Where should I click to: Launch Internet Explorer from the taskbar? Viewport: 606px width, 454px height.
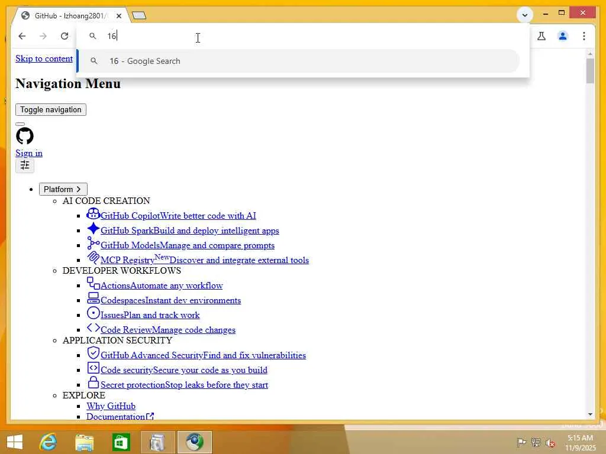coord(49,442)
